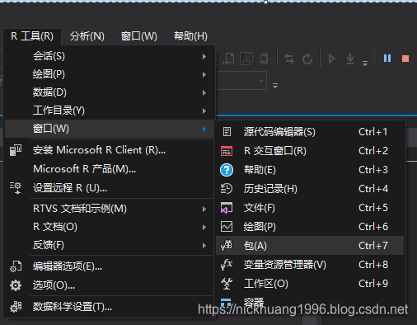Click the blue pause button in toolbar
417x325 pixels.
[387, 59]
